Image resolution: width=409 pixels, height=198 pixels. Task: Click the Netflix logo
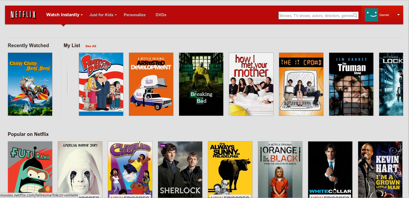point(23,15)
